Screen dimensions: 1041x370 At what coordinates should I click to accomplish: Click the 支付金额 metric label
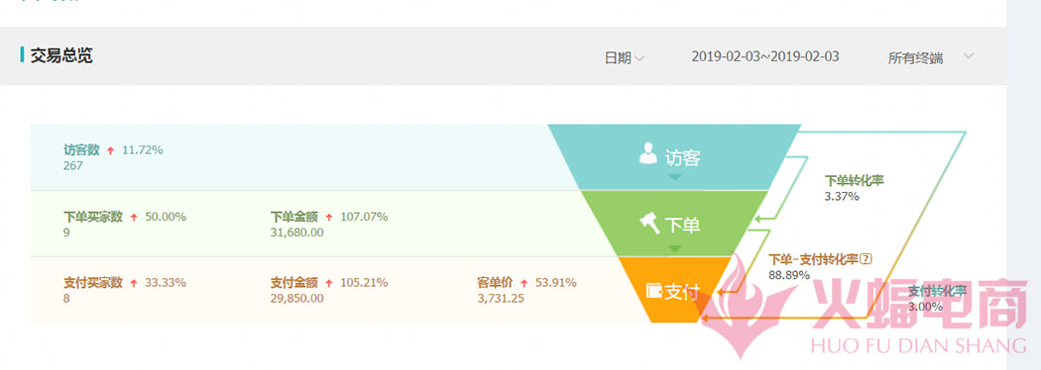(x=294, y=283)
